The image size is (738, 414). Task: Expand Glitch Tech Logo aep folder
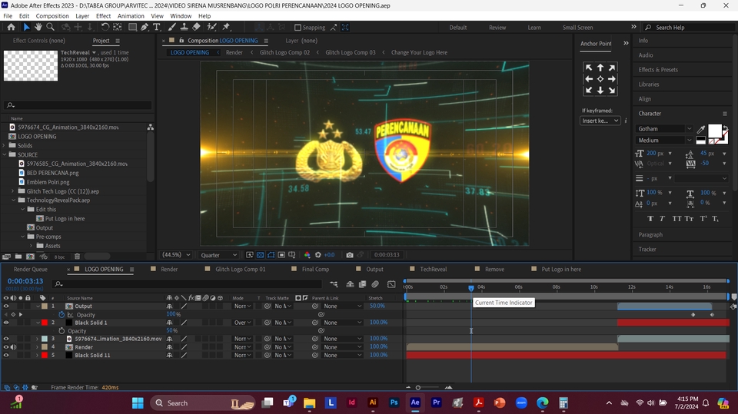coord(13,191)
